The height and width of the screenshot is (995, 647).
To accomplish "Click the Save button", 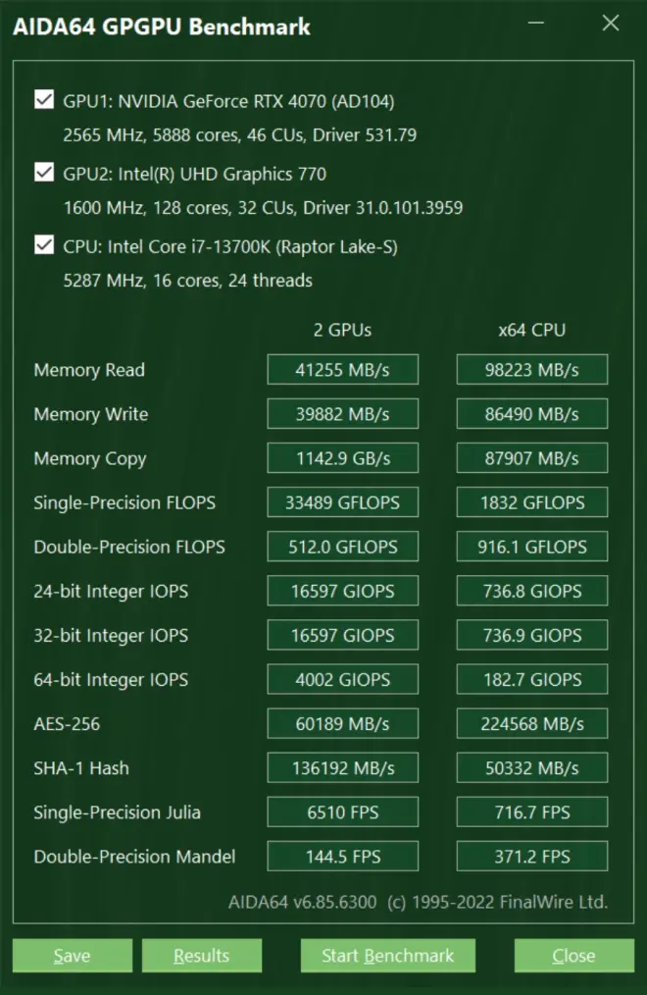I will (x=73, y=955).
